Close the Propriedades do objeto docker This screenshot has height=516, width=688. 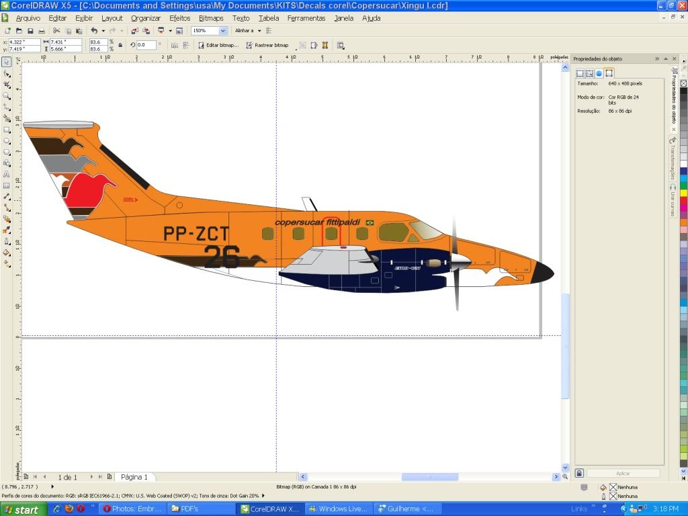(675, 58)
